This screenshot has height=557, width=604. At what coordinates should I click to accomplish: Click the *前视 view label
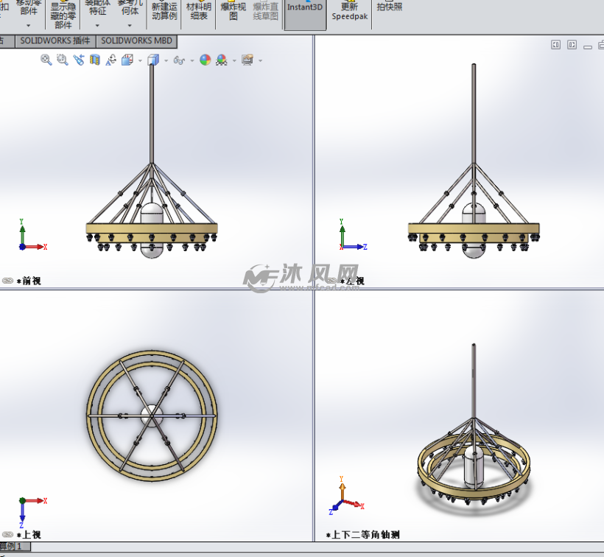pos(29,281)
